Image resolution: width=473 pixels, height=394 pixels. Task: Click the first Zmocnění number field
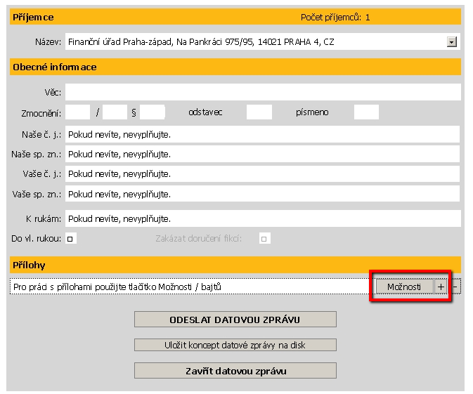[x=78, y=112]
